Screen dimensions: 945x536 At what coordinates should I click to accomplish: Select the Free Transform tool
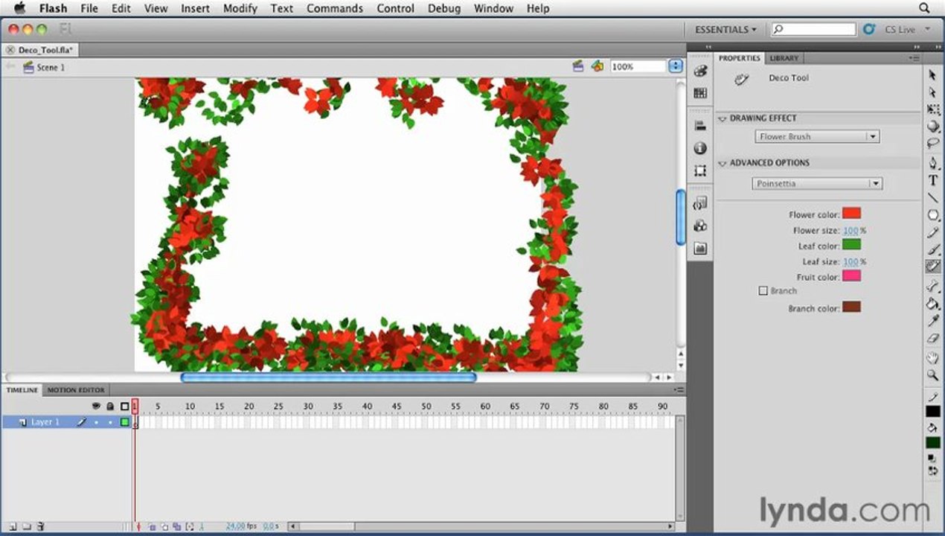pyautogui.click(x=932, y=109)
